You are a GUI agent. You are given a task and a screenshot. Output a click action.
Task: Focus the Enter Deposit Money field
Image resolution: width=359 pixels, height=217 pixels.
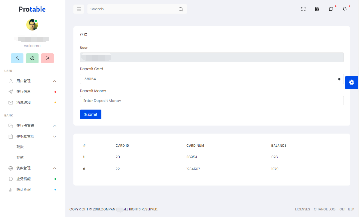click(x=211, y=101)
